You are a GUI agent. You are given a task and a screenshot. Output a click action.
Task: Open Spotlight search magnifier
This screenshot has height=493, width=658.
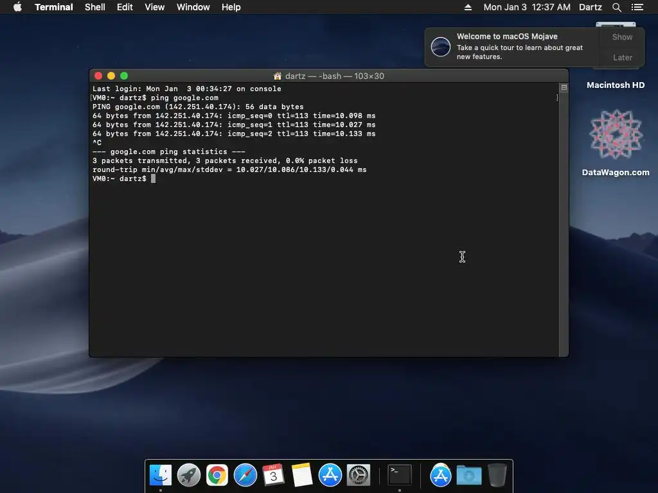[616, 7]
